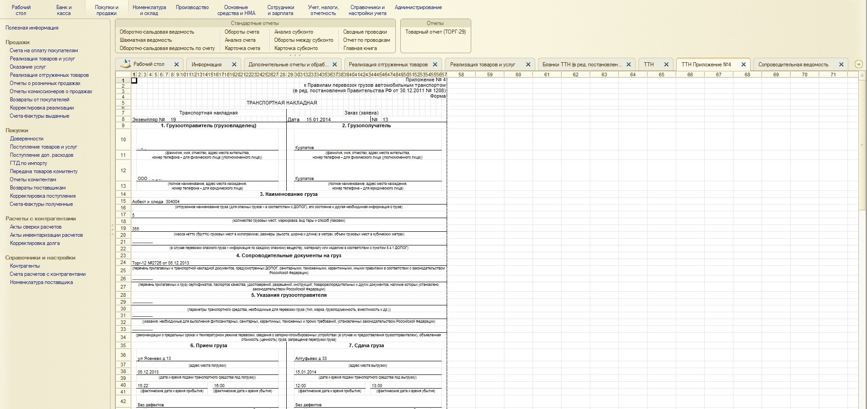Click cell with date 15.01.2014
The height and width of the screenshot is (409, 867).
pos(319,120)
